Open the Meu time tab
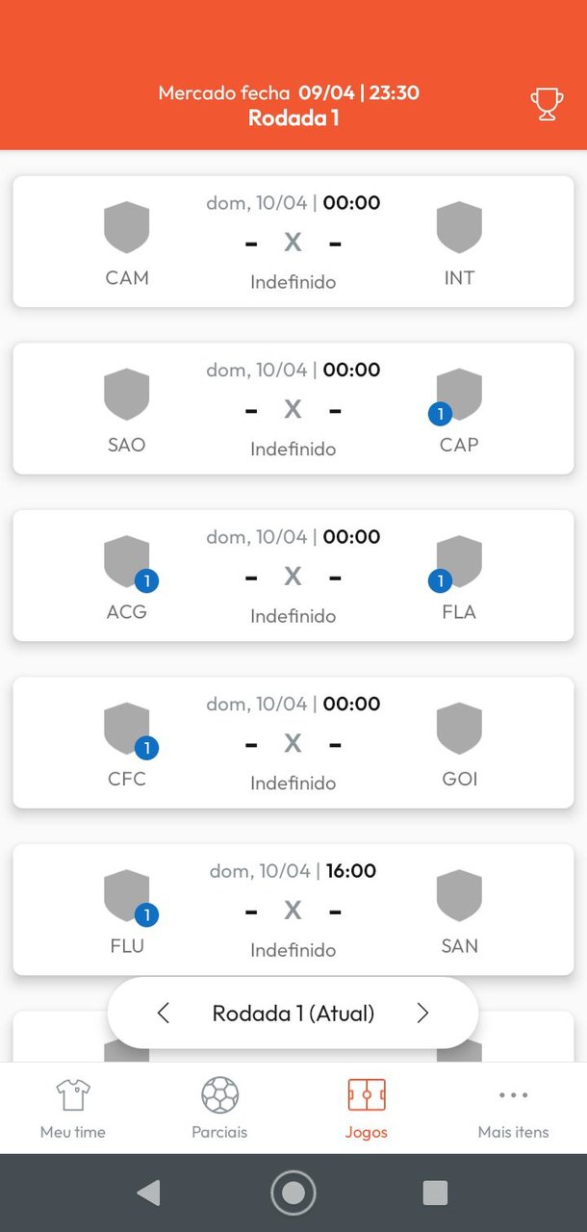The height and width of the screenshot is (1232, 587). point(73,1107)
